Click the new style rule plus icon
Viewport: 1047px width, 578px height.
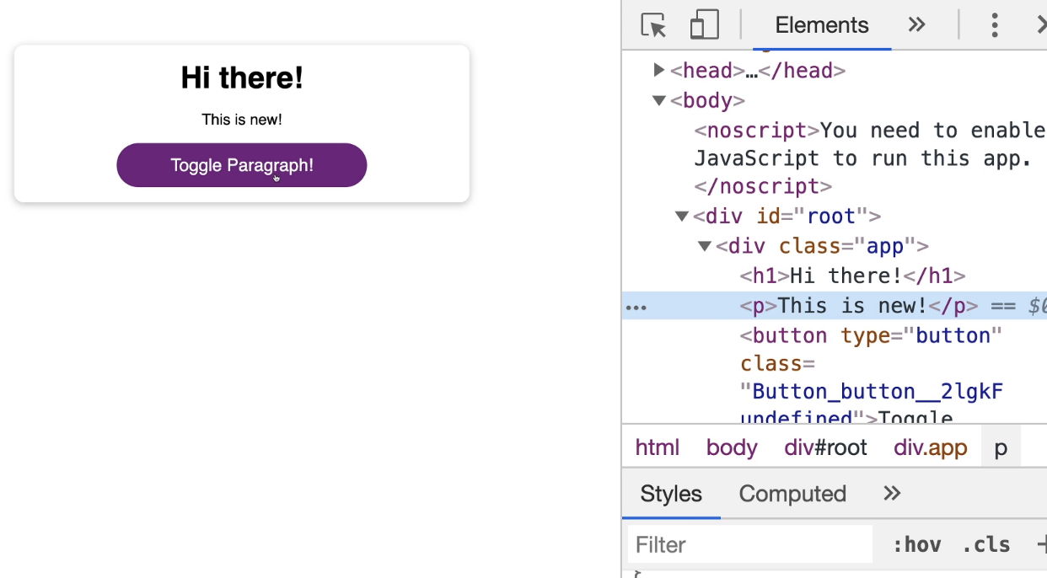tap(1041, 544)
